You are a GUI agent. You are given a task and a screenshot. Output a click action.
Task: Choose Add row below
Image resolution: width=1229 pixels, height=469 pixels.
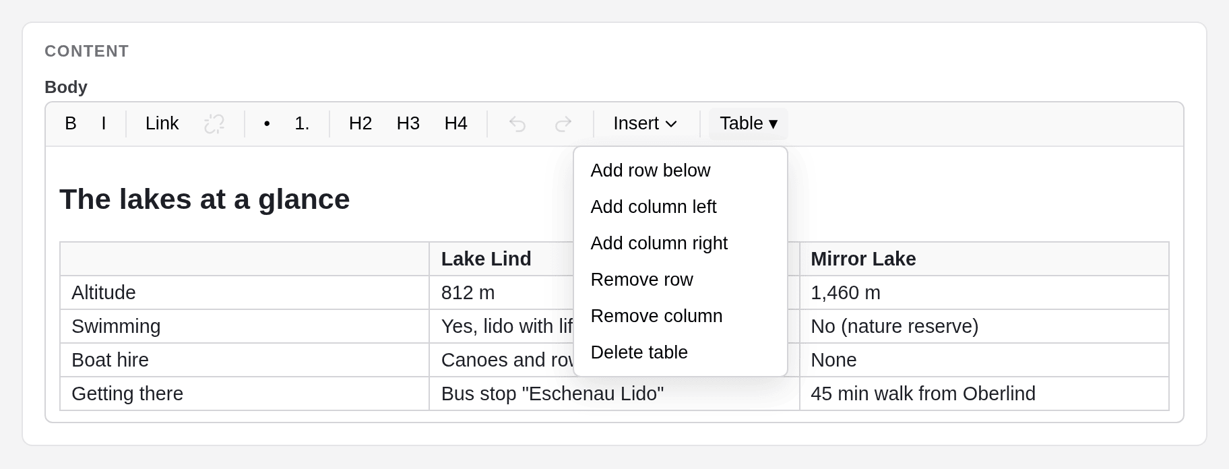(681, 170)
